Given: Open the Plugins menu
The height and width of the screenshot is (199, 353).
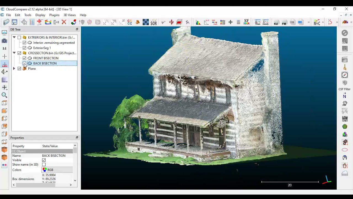Looking at the screenshot, I should coord(54,15).
